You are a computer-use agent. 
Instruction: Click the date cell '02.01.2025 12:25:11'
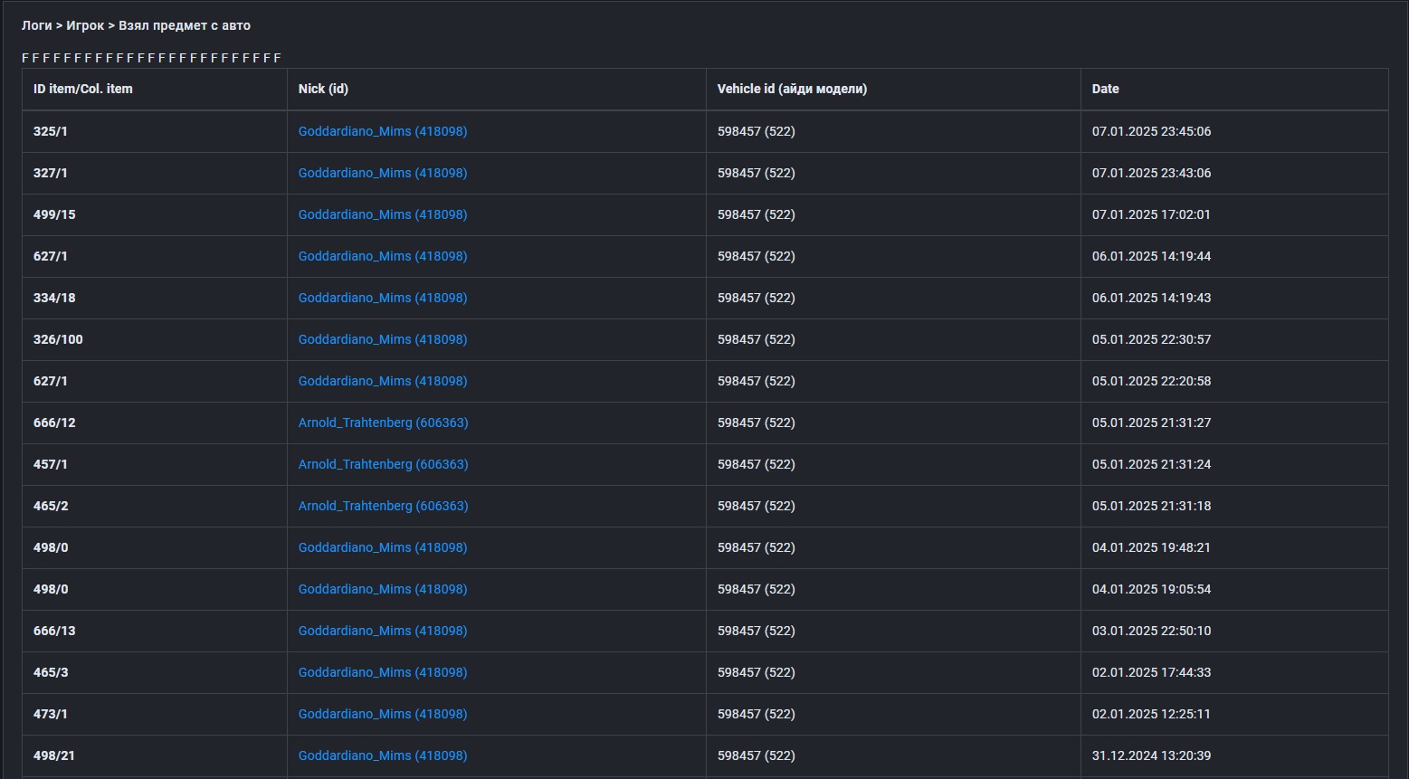tap(1151, 714)
